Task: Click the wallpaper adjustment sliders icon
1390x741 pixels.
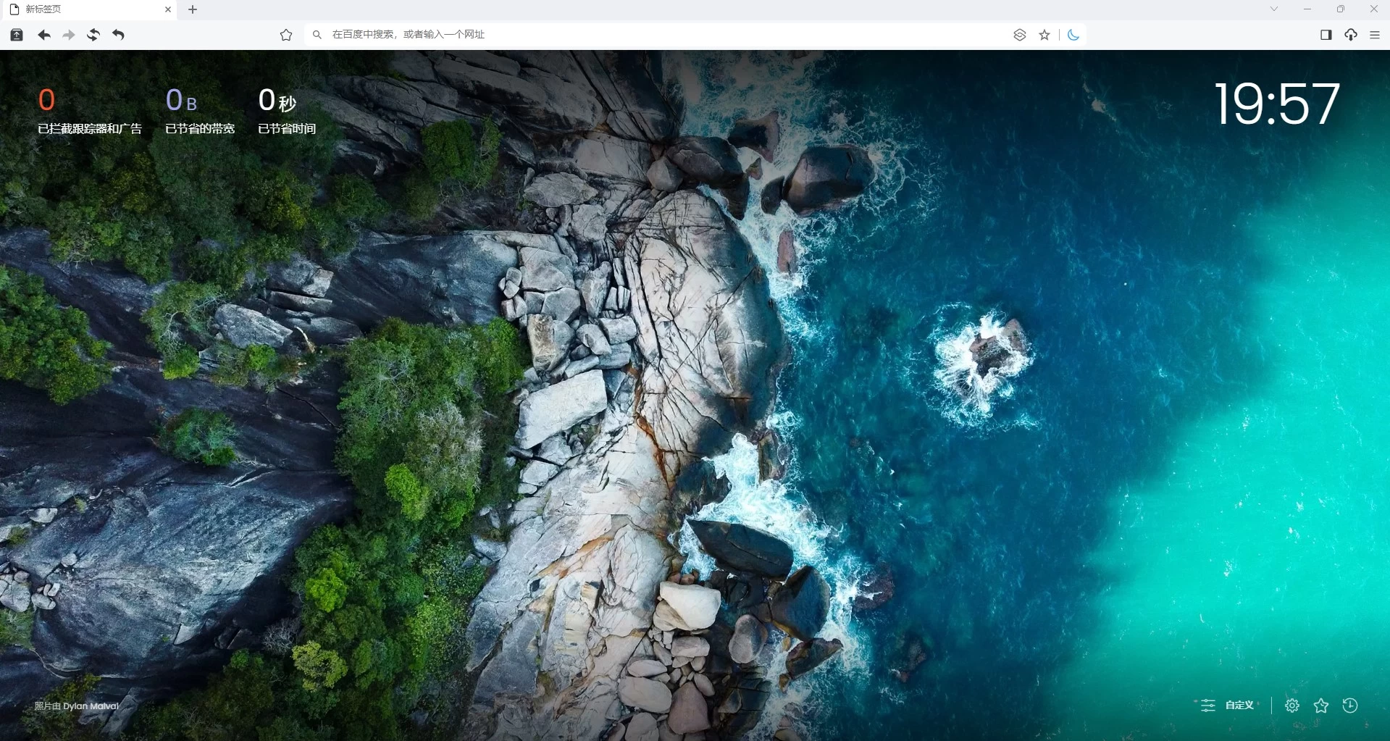Action: coord(1207,705)
